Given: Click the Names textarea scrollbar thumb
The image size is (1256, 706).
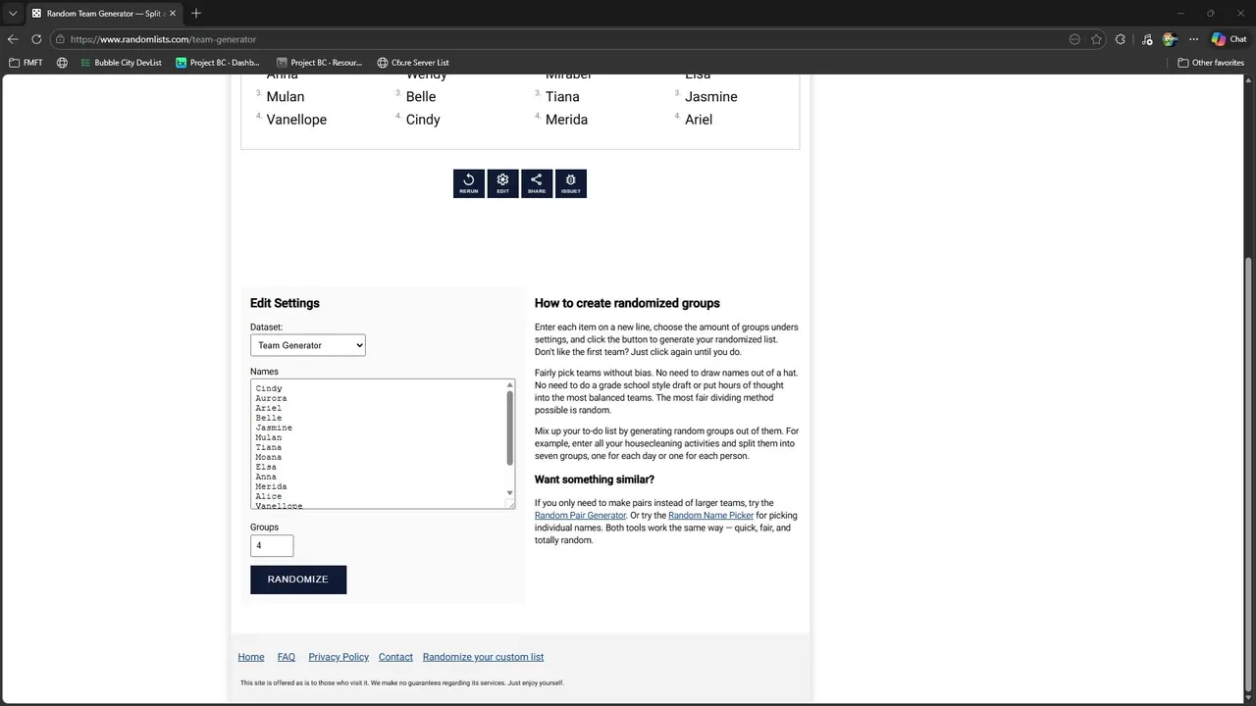Looking at the screenshot, I should coord(510,429).
